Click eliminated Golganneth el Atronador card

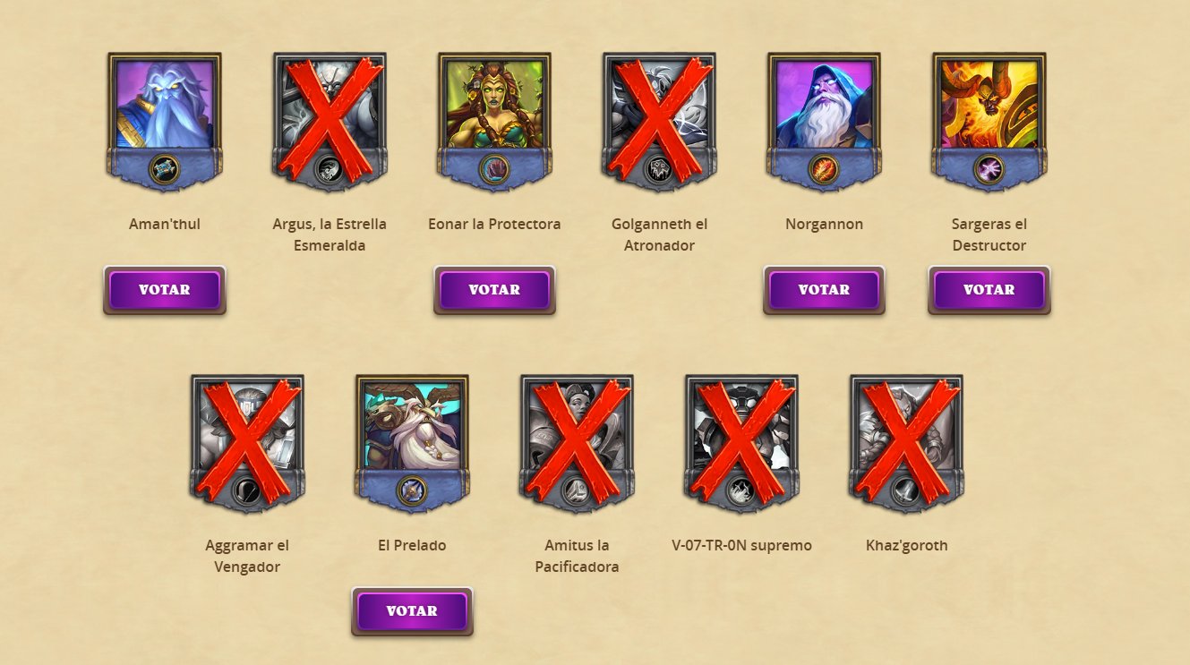click(659, 121)
